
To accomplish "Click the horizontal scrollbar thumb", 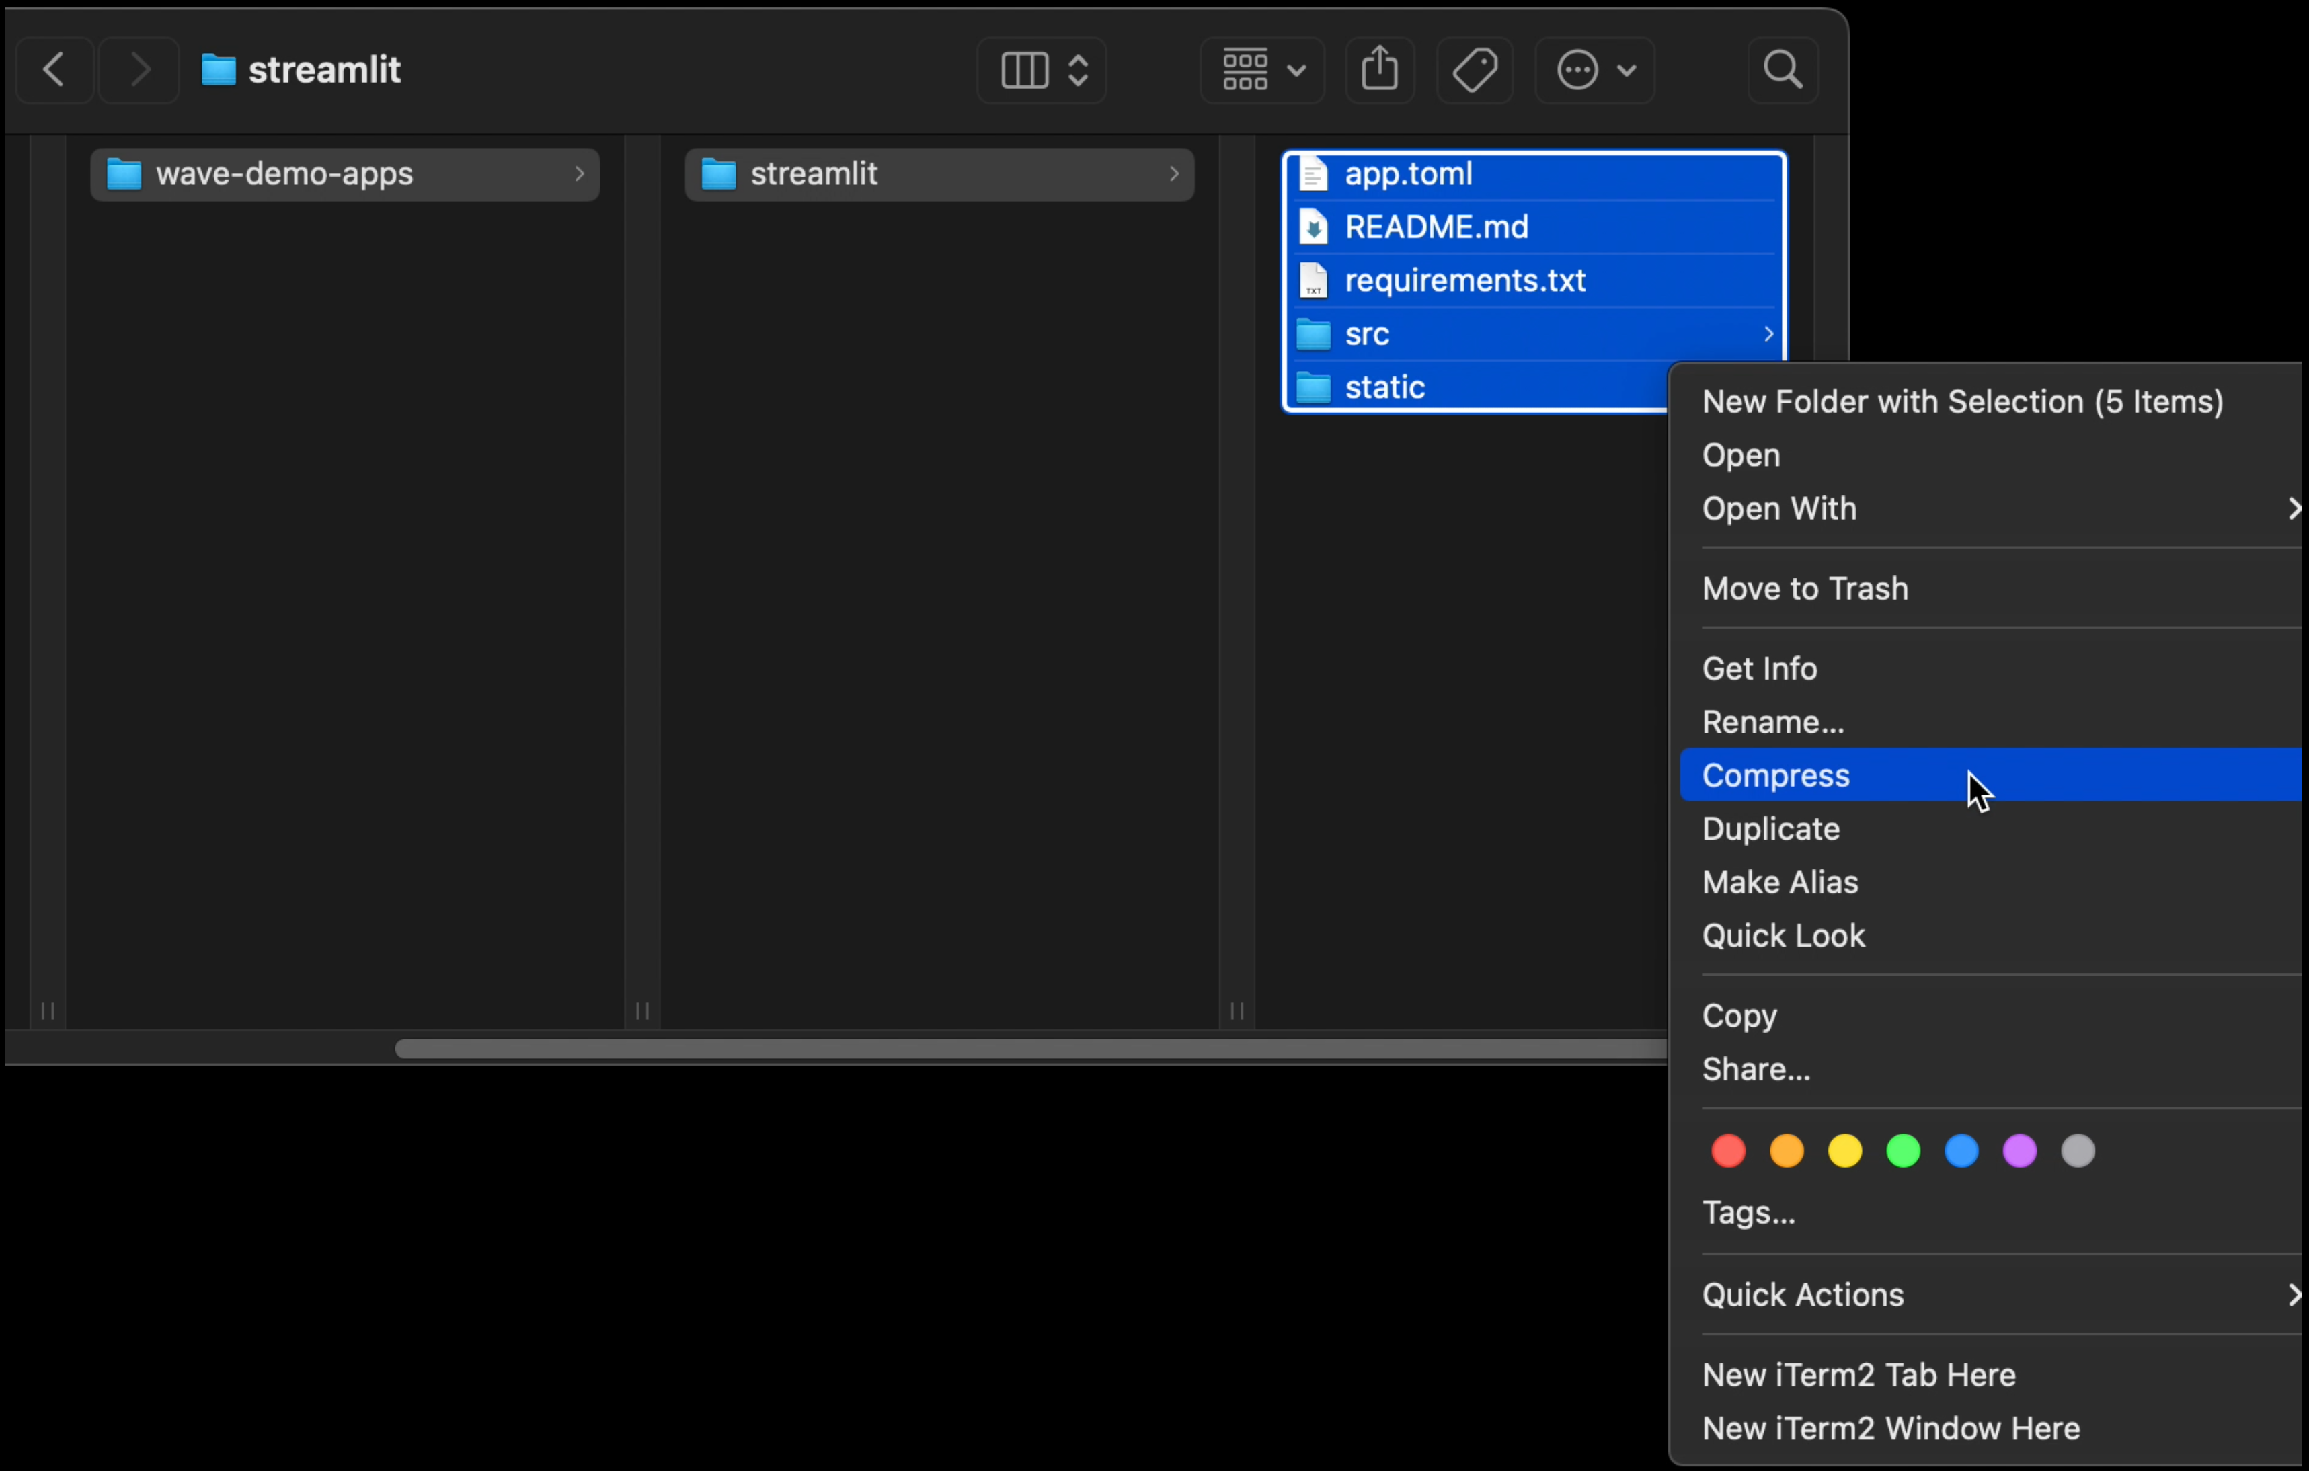I will tap(1031, 1049).
